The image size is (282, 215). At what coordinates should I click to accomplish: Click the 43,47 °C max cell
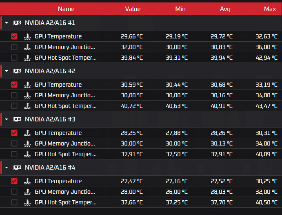pos(266,106)
